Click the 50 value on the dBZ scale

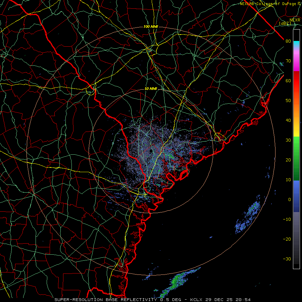point(288,101)
